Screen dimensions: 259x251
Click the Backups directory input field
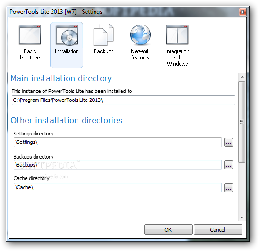[x=118, y=165]
